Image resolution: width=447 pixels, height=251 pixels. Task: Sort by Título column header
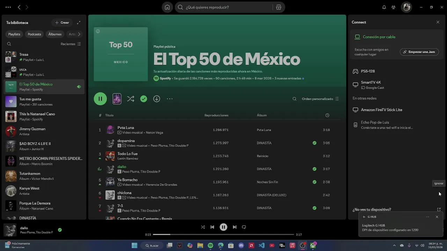pos(109,115)
